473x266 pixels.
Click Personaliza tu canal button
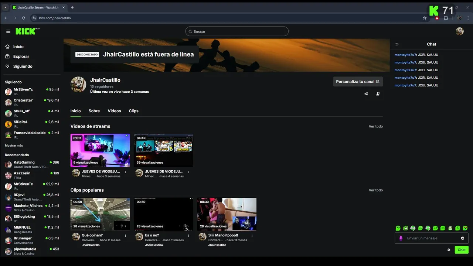click(x=358, y=82)
